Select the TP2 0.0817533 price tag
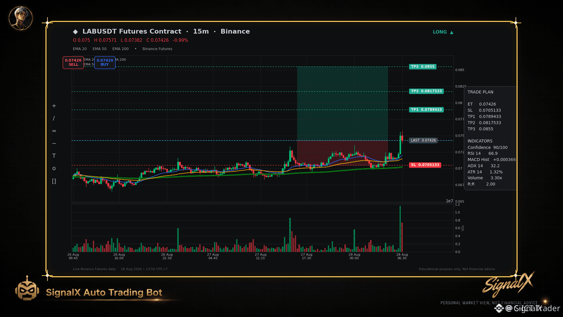Viewport: 563px width, 317px height. (426, 91)
